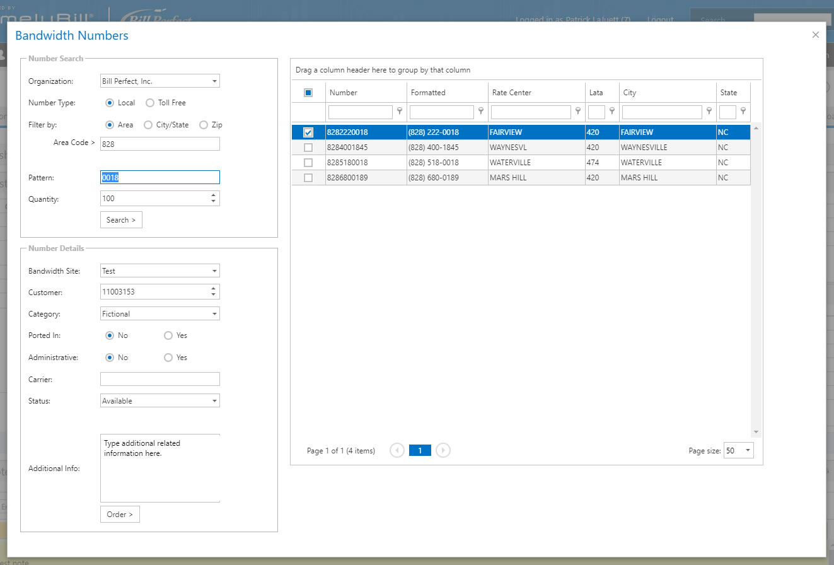
Task: Open the filter funnel on the Number column
Action: (x=399, y=112)
